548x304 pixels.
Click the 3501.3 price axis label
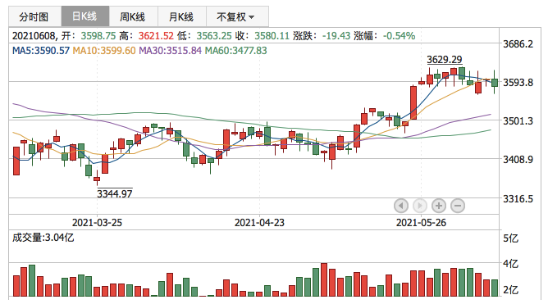click(x=518, y=121)
